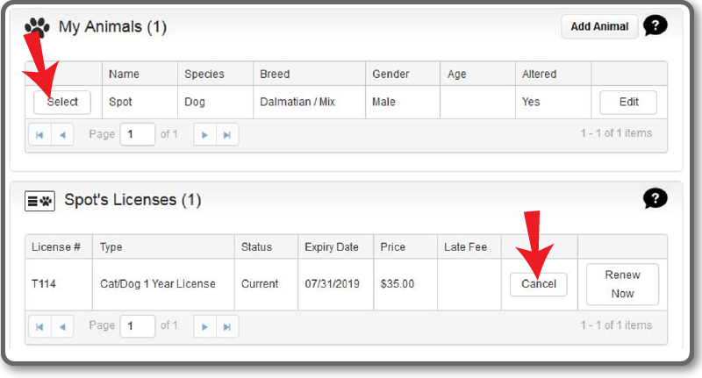Go to next page in licenses pager
Screen dimensions: 702x378
pyautogui.click(x=205, y=326)
